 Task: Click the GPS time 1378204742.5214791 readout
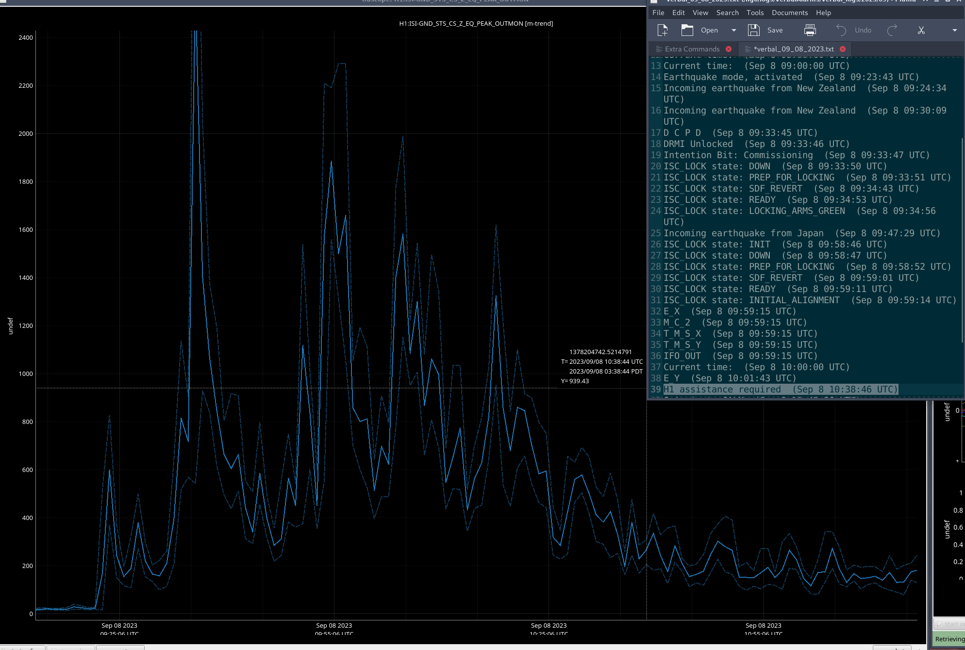coord(600,352)
